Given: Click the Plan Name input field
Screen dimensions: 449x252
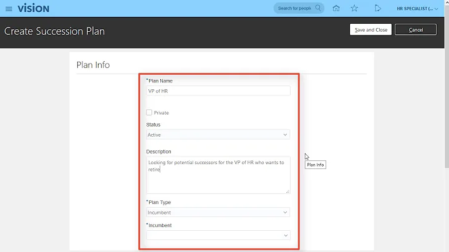Looking at the screenshot, I should (x=218, y=91).
